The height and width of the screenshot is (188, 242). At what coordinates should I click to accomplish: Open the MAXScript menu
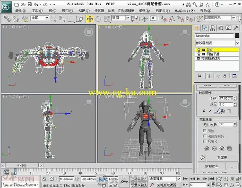pos(185,10)
